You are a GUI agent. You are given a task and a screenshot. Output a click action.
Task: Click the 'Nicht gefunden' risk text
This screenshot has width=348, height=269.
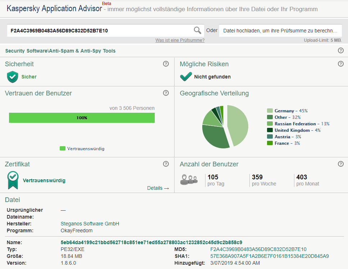pyautogui.click(x=212, y=77)
